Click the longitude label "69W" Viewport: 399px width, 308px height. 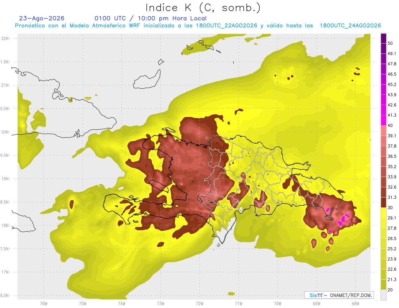click(x=316, y=304)
